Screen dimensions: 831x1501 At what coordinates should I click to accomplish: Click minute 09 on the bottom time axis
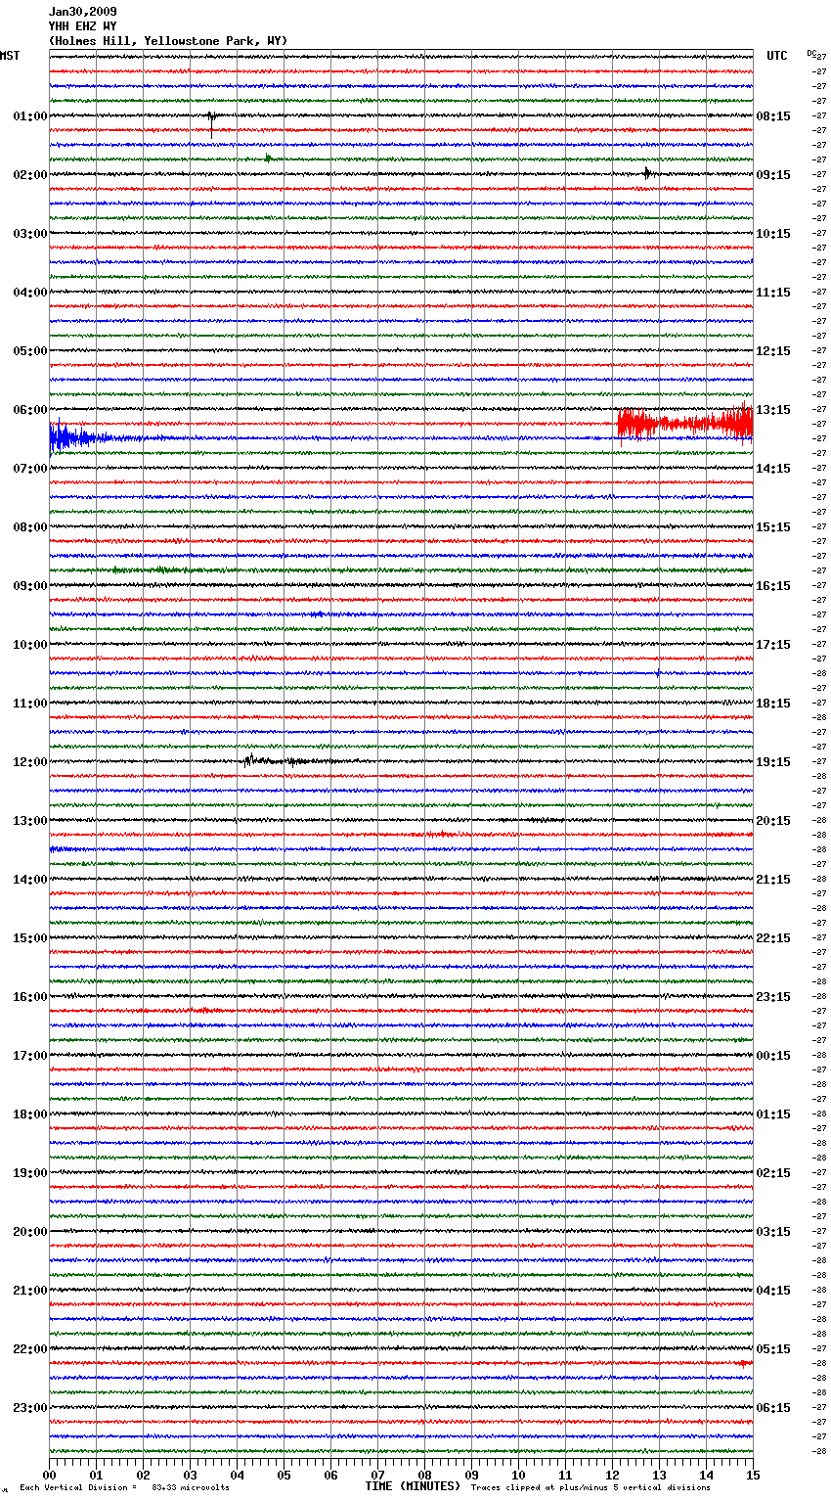click(x=471, y=1476)
